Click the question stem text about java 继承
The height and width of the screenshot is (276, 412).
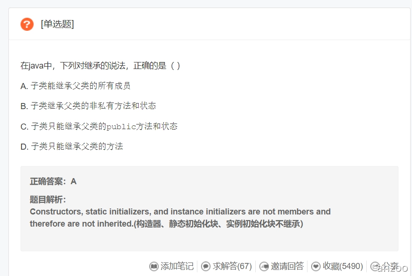click(100, 65)
